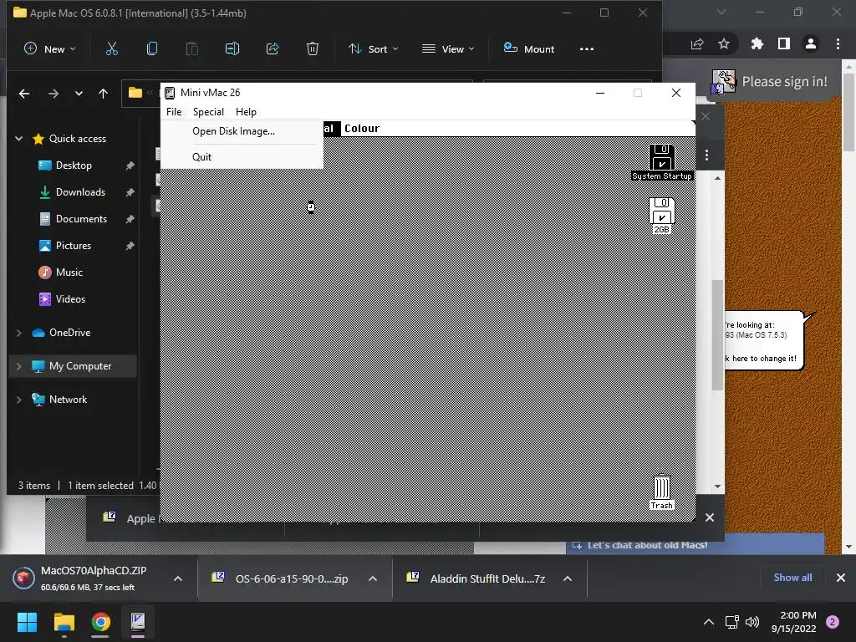This screenshot has width=856, height=642.
Task: Go back in File Explorer
Action: click(x=24, y=94)
